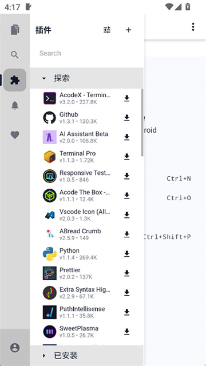The image size is (206, 366).
Task: Select the puzzle-piece Plugins sidebar icon
Action: point(15,80)
